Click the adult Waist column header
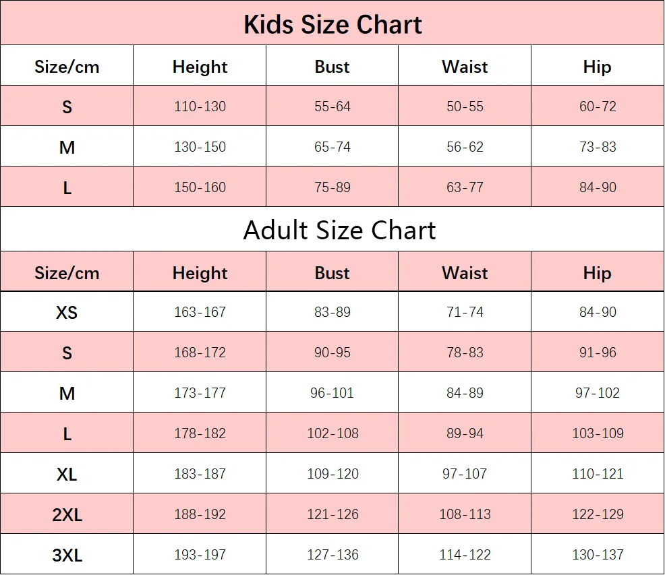665x575 pixels. [x=465, y=272]
